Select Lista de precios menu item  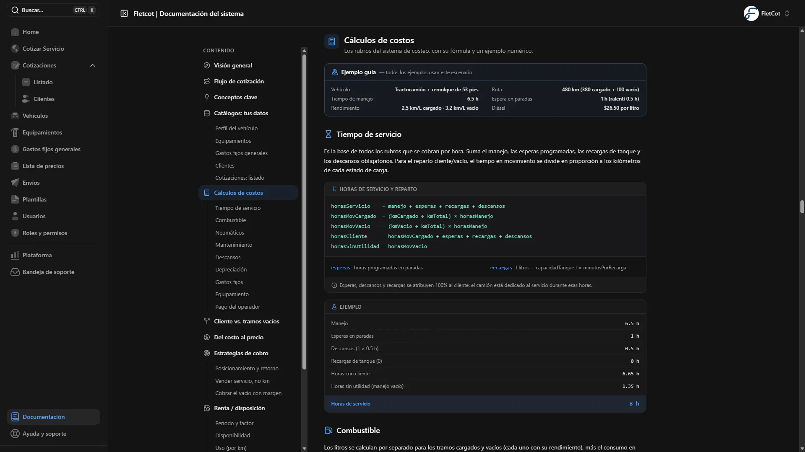(x=53, y=166)
